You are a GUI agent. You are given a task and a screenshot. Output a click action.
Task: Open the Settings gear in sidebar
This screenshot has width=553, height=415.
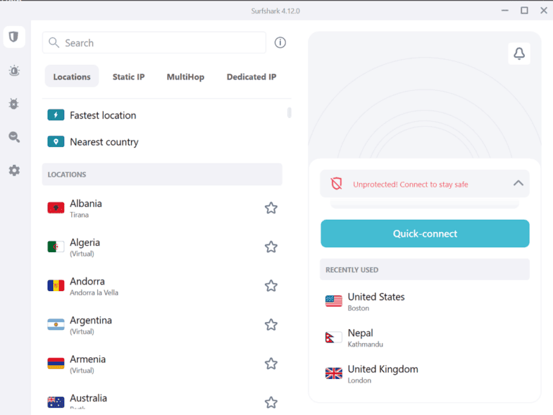point(14,171)
